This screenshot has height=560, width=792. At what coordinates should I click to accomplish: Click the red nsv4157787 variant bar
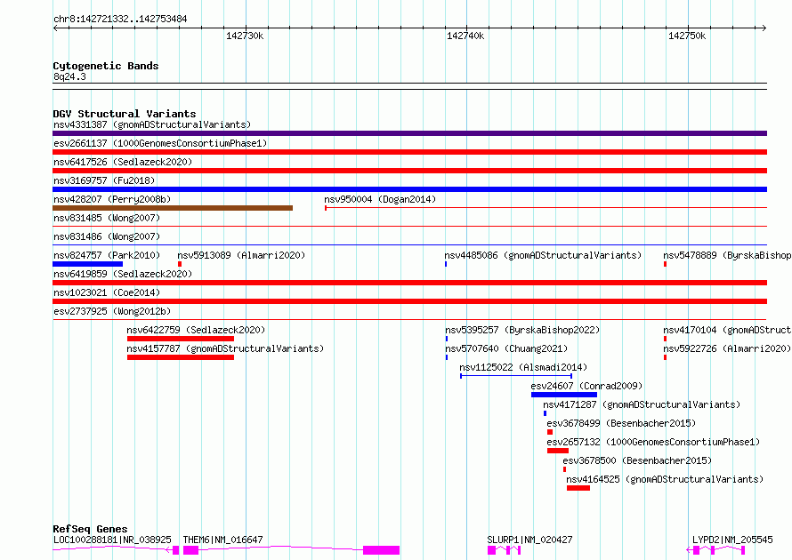(x=181, y=357)
